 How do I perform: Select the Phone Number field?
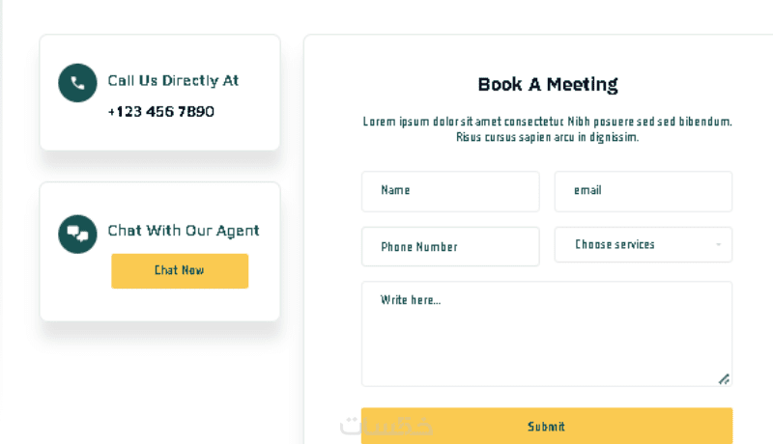[450, 247]
